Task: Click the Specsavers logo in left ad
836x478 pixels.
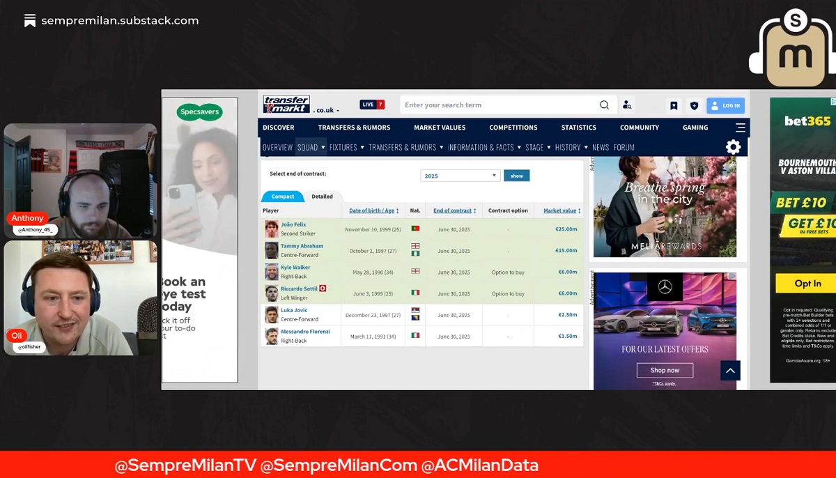Action: pos(199,112)
